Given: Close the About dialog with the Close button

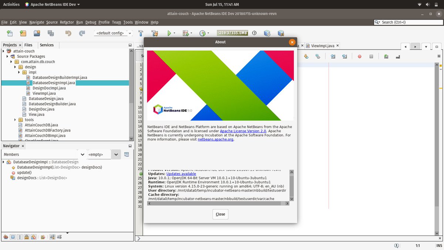Looking at the screenshot, I should click(x=220, y=214).
